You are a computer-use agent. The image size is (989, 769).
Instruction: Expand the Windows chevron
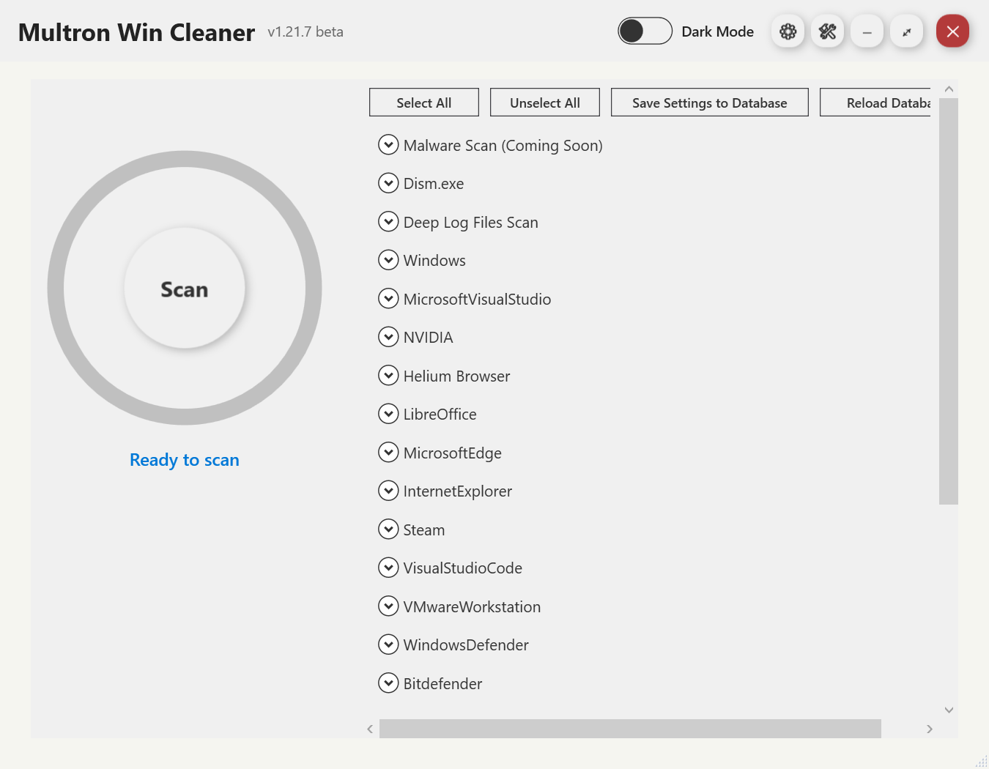coord(388,260)
